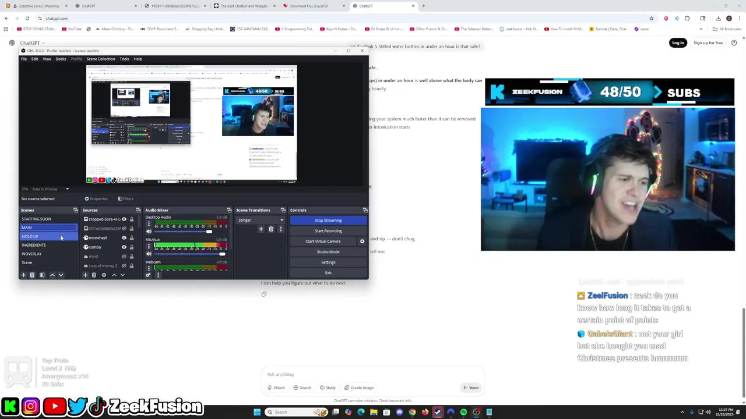Show the hidden mind source
746x419 pixels.
coord(124,257)
